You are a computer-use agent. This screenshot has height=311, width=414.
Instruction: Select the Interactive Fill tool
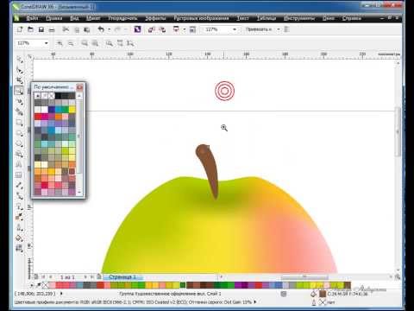coord(19,248)
